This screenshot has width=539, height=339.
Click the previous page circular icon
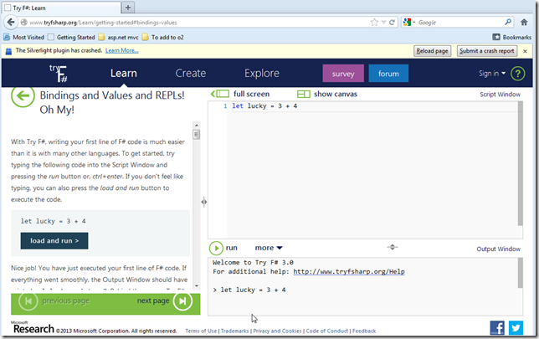(x=28, y=301)
